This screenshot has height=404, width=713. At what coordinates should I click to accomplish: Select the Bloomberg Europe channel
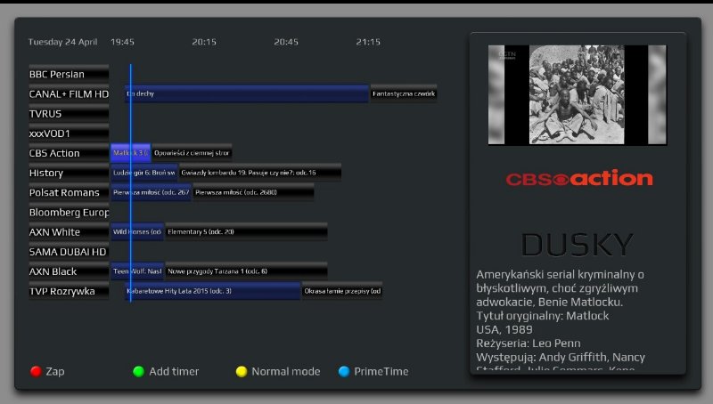point(68,213)
